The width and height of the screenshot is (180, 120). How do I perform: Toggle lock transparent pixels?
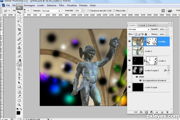[136, 34]
